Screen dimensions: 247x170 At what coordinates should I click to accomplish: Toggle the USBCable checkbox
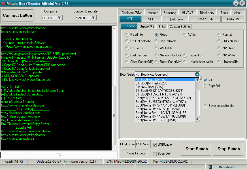click(x=155, y=144)
